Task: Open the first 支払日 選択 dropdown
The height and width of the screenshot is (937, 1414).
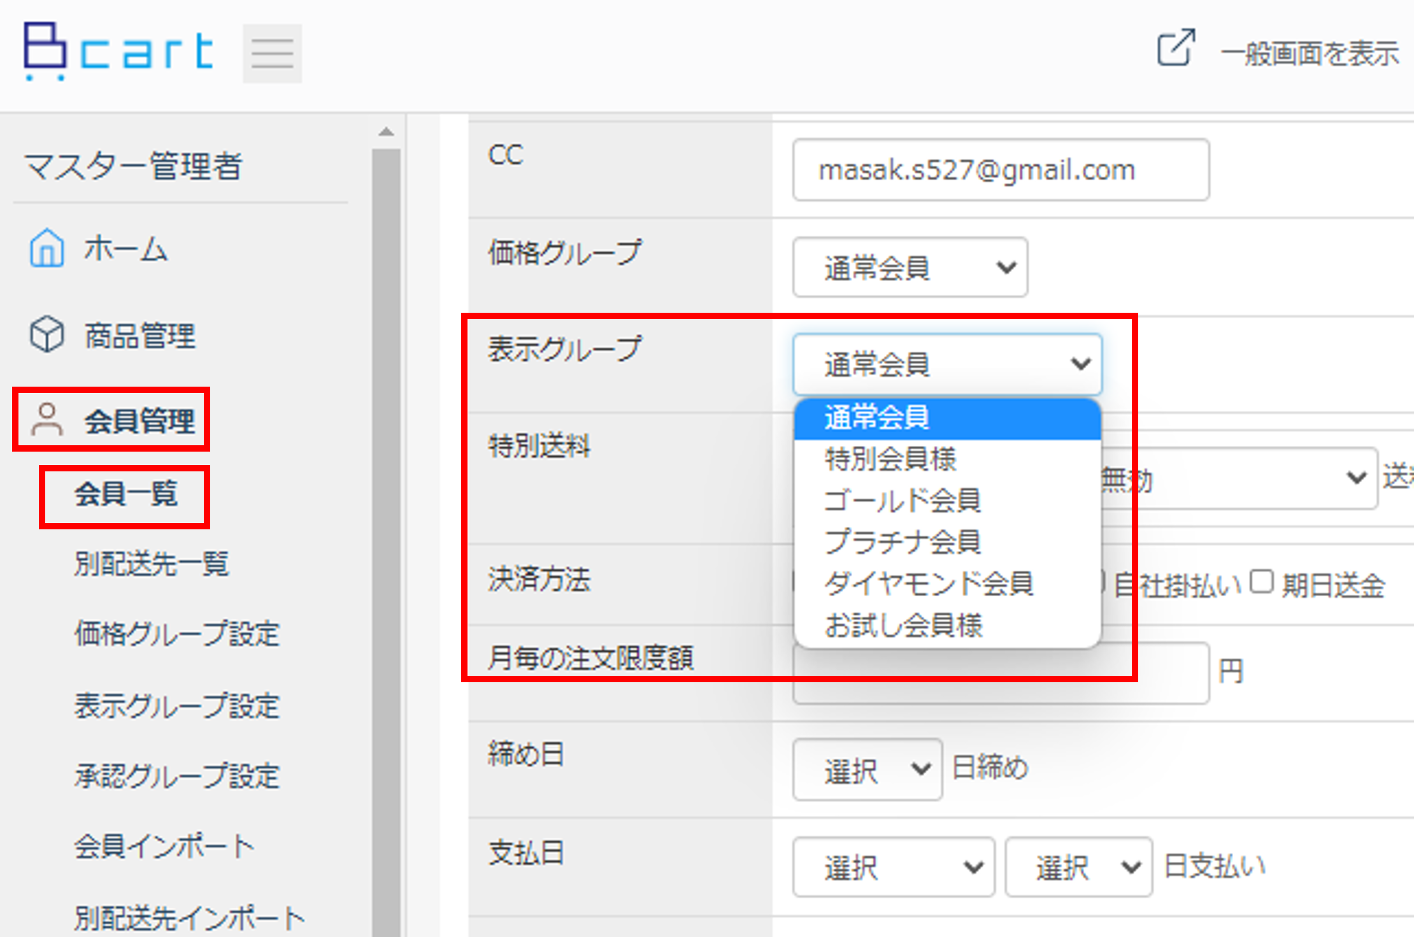Action: pos(893,867)
